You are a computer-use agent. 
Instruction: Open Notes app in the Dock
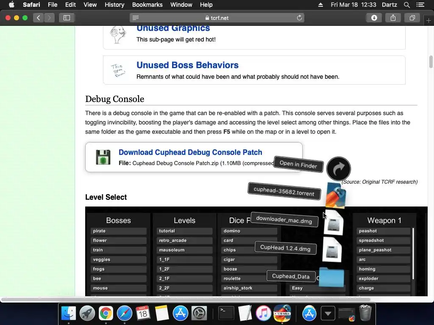(x=162, y=314)
